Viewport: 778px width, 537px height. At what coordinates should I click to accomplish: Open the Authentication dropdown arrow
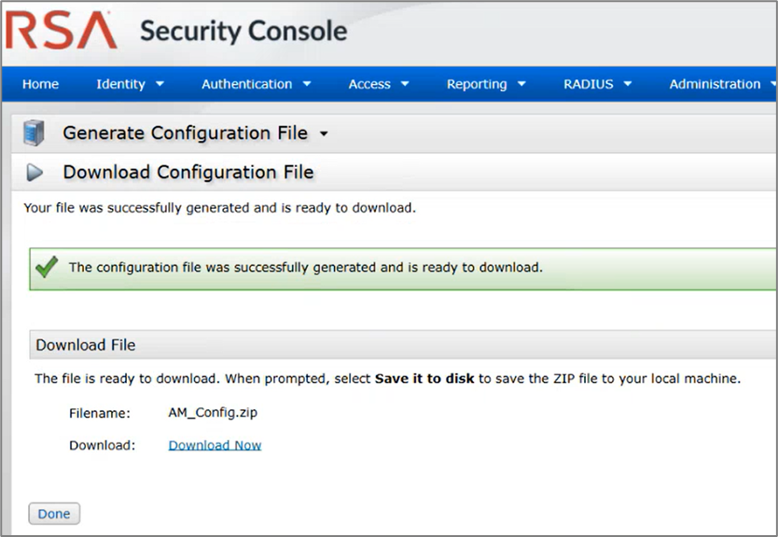308,84
